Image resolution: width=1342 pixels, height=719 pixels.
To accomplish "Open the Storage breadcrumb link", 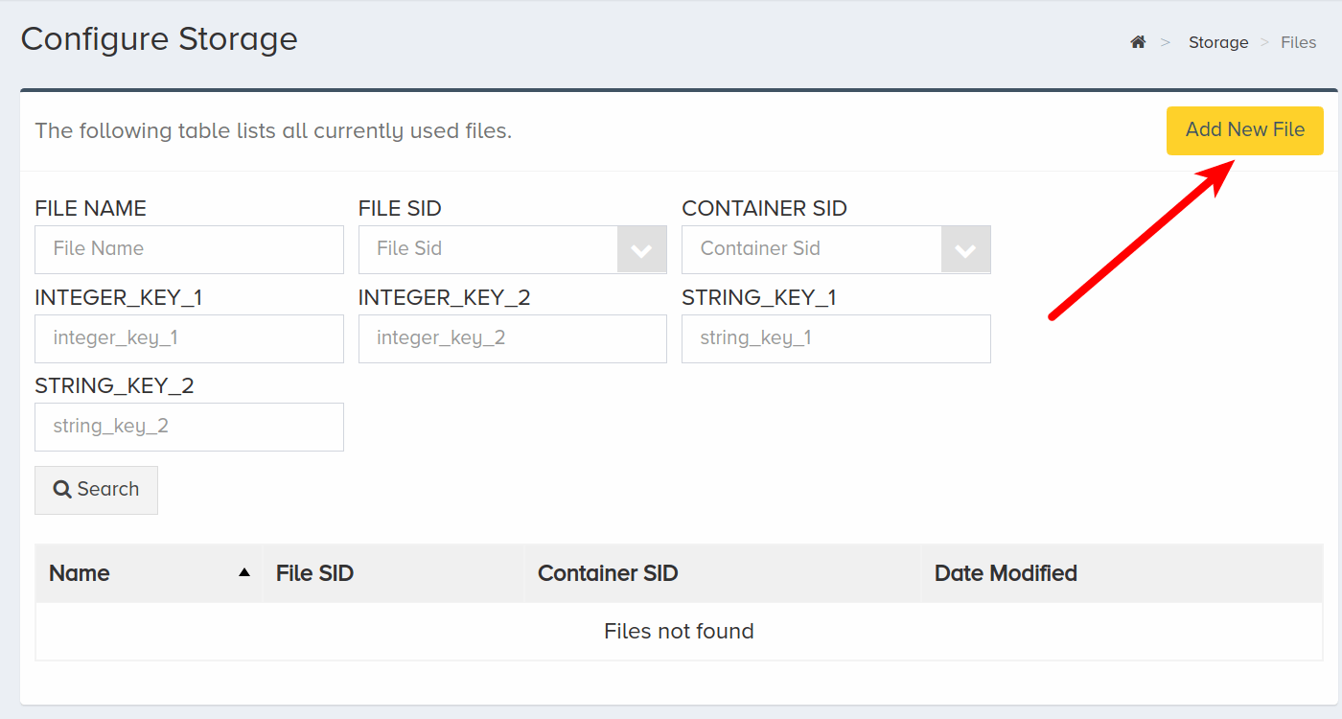I will click(x=1218, y=42).
